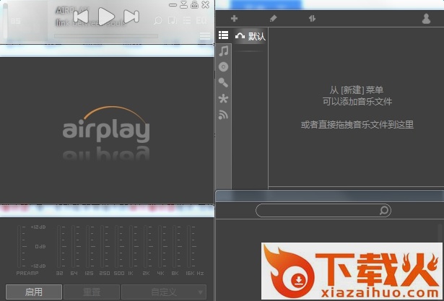
Task: Open the disc album sidebar icon
Action: click(x=224, y=66)
